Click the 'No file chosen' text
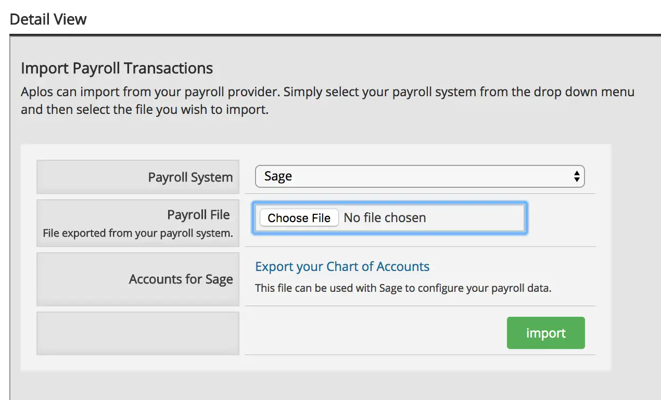661x400 pixels. coord(385,218)
